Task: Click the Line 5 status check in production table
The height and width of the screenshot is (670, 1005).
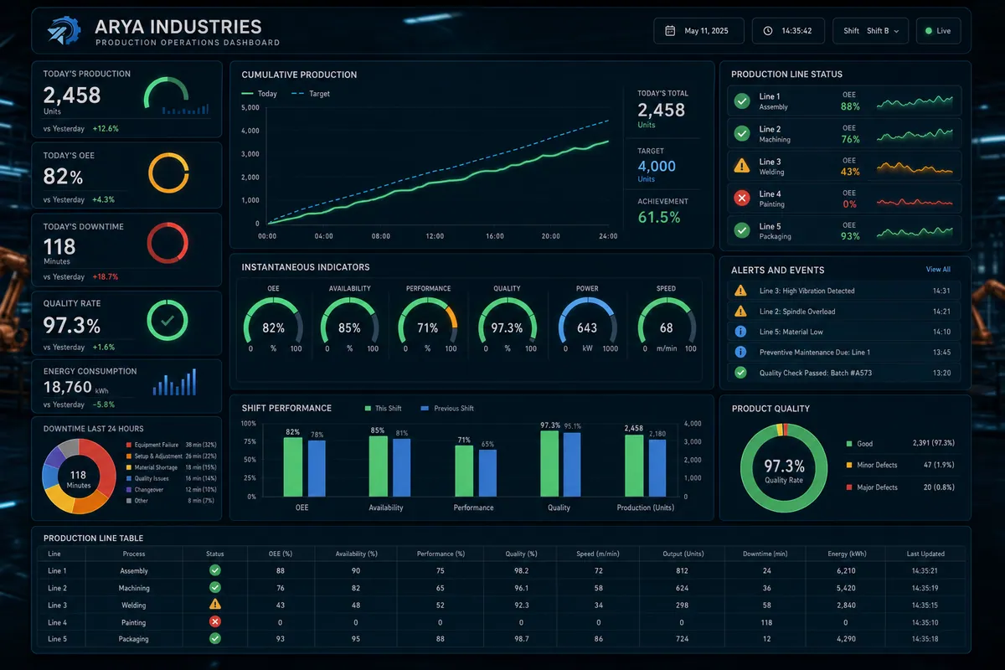Action: [x=215, y=638]
